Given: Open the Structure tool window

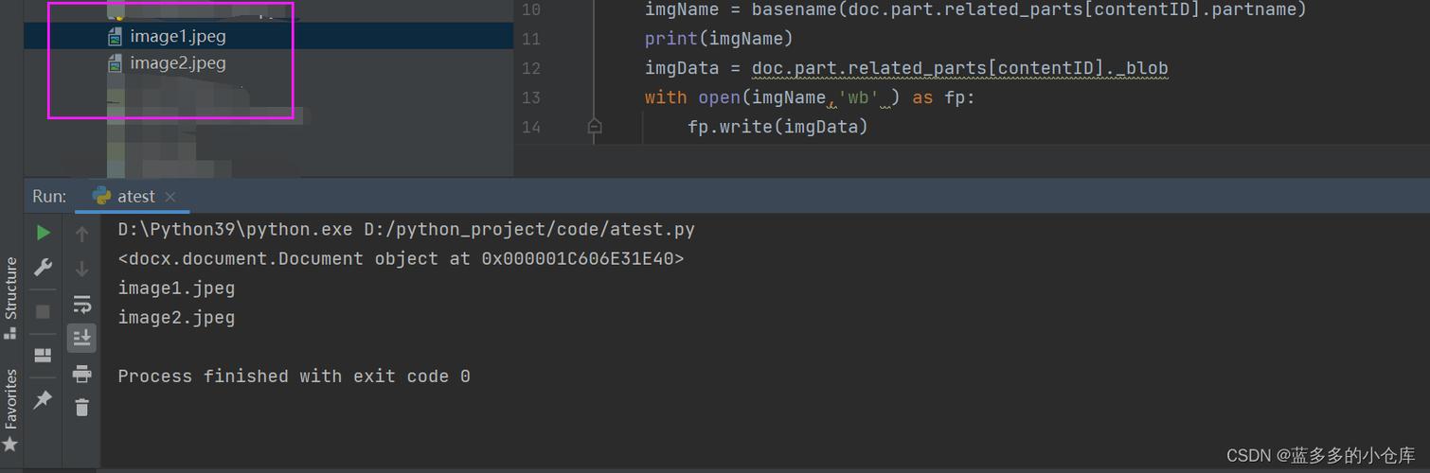Looking at the screenshot, I should [x=10, y=296].
